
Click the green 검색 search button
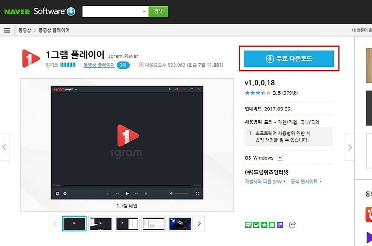158,11
